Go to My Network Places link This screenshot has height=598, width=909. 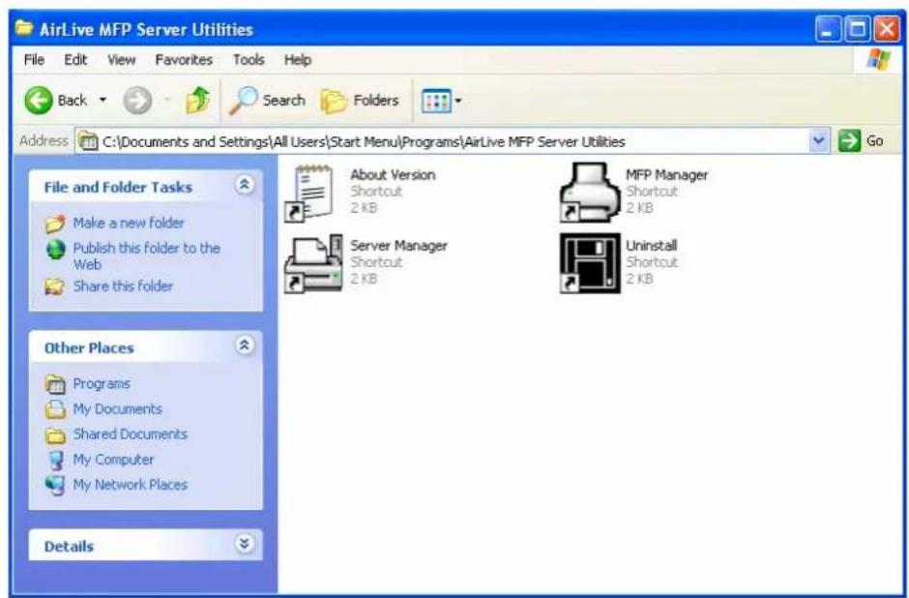130,485
